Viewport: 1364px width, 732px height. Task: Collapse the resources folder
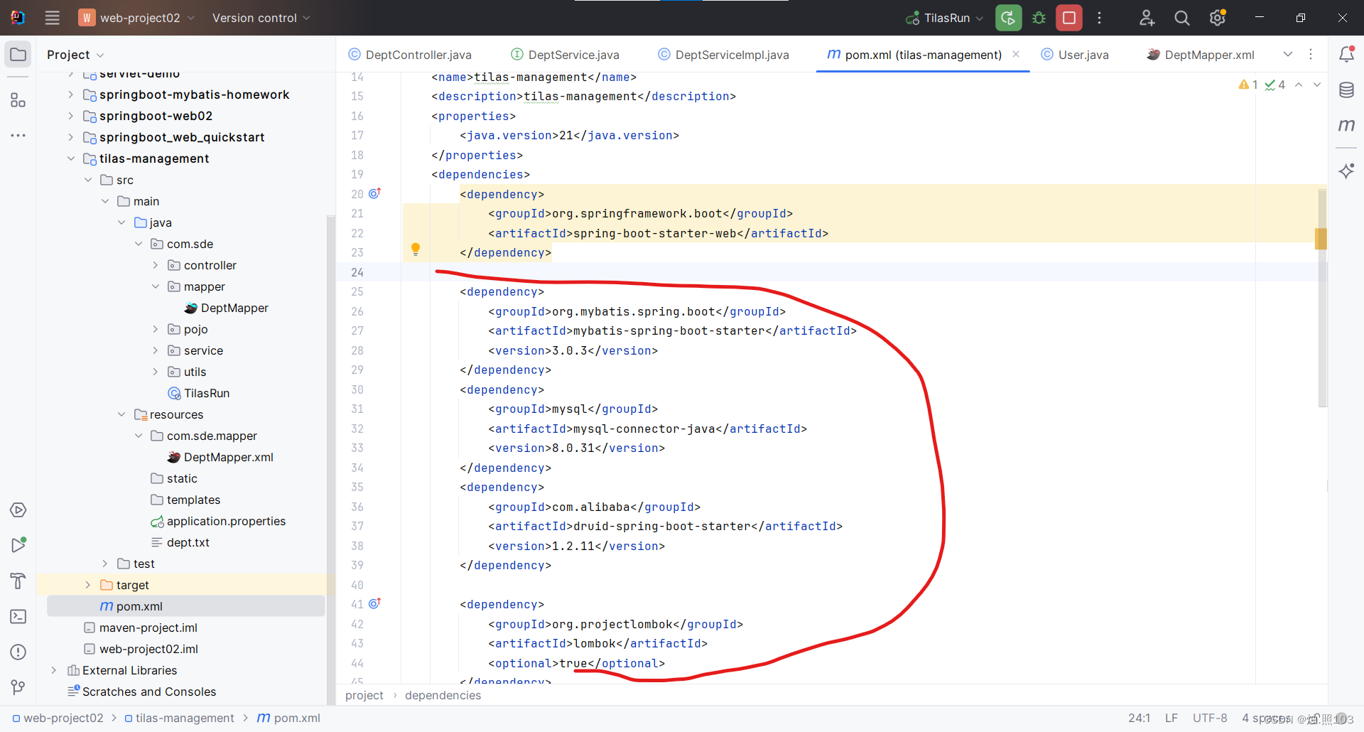(121, 414)
